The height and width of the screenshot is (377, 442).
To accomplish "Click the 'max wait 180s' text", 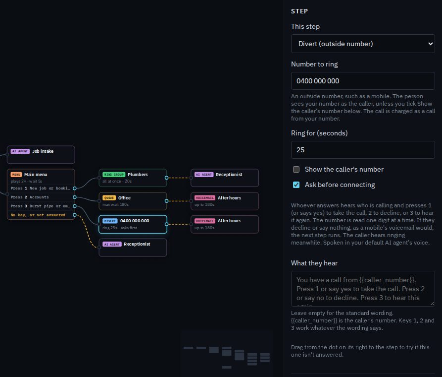I will pyautogui.click(x=116, y=204).
